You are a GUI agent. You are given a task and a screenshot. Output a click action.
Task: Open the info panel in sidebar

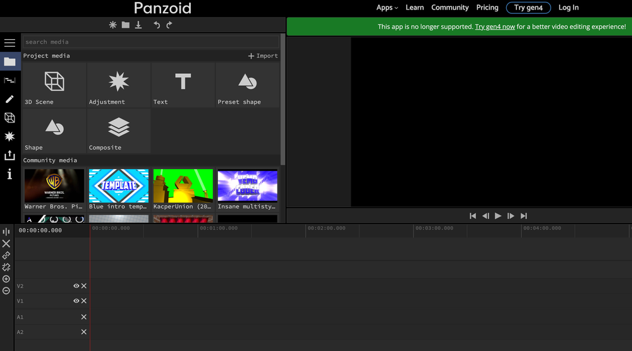(9, 174)
